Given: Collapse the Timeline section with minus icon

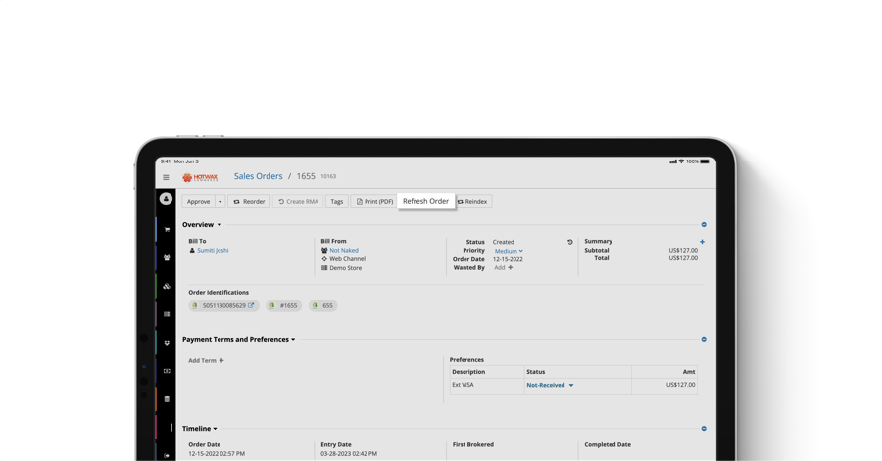Looking at the screenshot, I should pyautogui.click(x=704, y=429).
